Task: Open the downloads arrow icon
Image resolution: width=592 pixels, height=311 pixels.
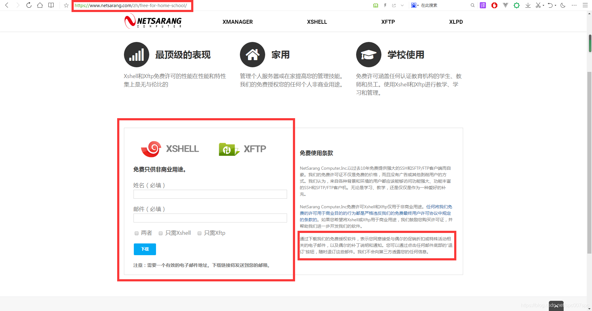Action: 528,5
